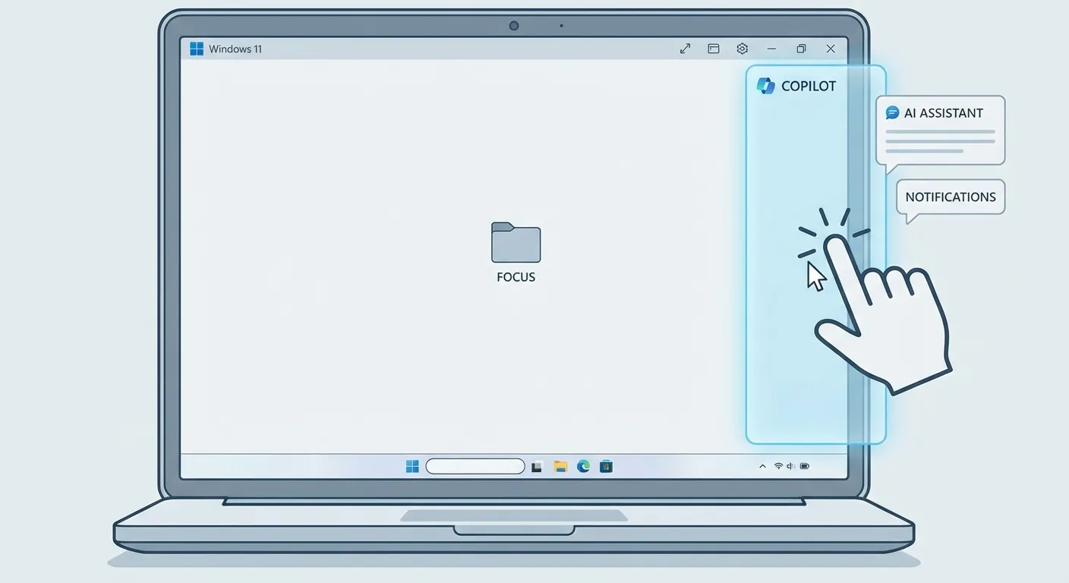Screen dimensions: 1069x583
Task: Open Task View from the taskbar
Action: click(x=538, y=467)
